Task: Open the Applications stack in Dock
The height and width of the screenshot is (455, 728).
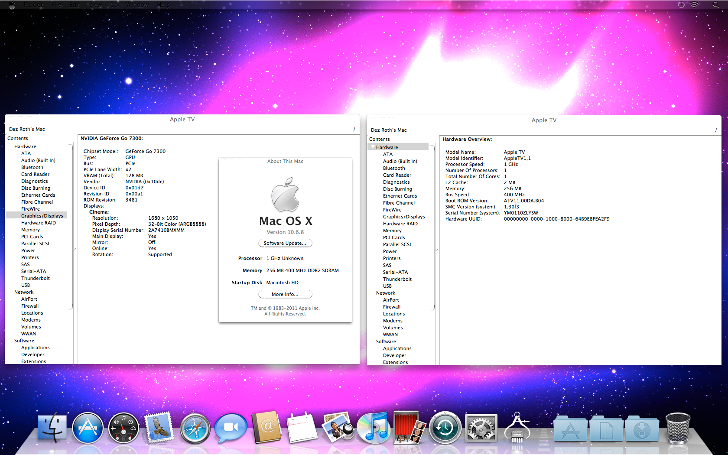Action: [x=570, y=429]
